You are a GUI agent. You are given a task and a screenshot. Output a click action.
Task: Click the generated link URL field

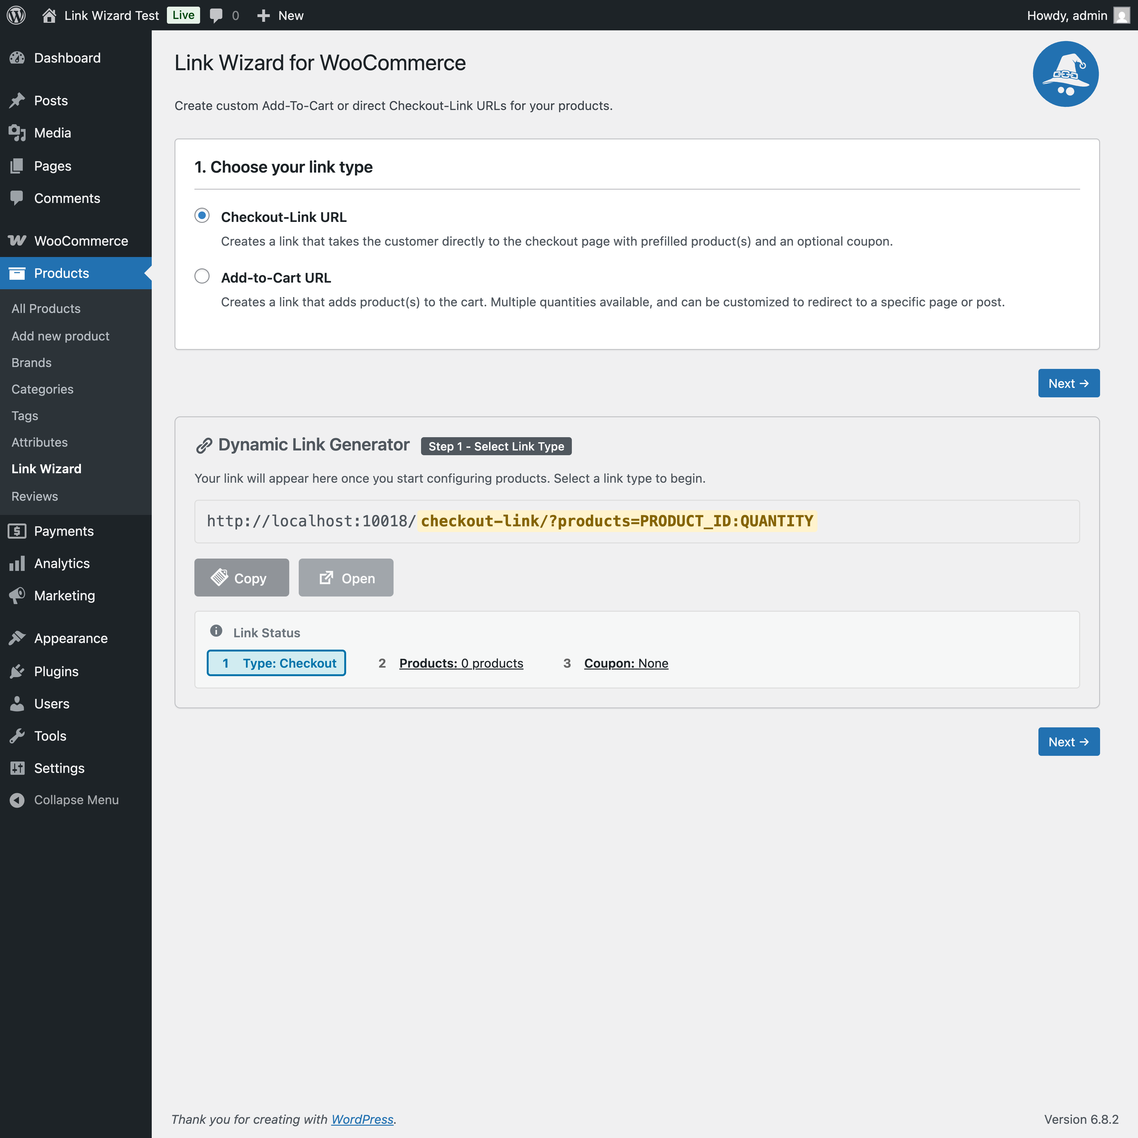coord(636,521)
